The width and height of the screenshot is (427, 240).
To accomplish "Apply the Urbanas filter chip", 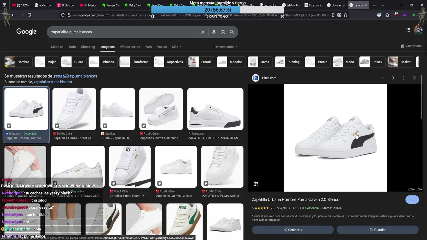I will pyautogui.click(x=103, y=62).
